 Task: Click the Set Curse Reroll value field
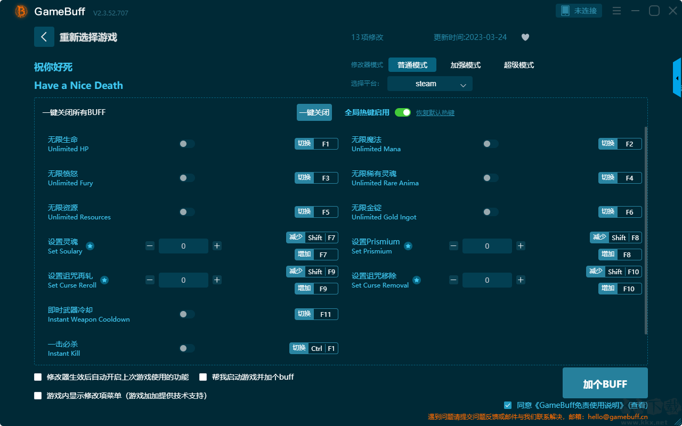pos(183,280)
